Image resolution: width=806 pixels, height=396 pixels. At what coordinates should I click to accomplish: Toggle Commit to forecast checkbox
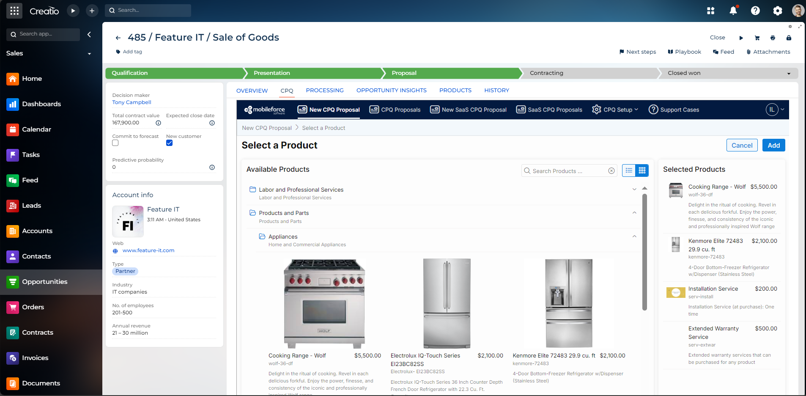point(115,143)
